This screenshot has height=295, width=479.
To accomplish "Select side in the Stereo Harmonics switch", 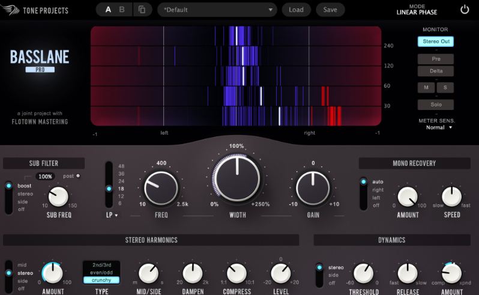I will click(23, 281).
